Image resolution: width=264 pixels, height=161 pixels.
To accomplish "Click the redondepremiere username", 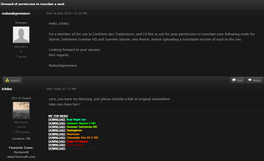I will pos(16,13).
